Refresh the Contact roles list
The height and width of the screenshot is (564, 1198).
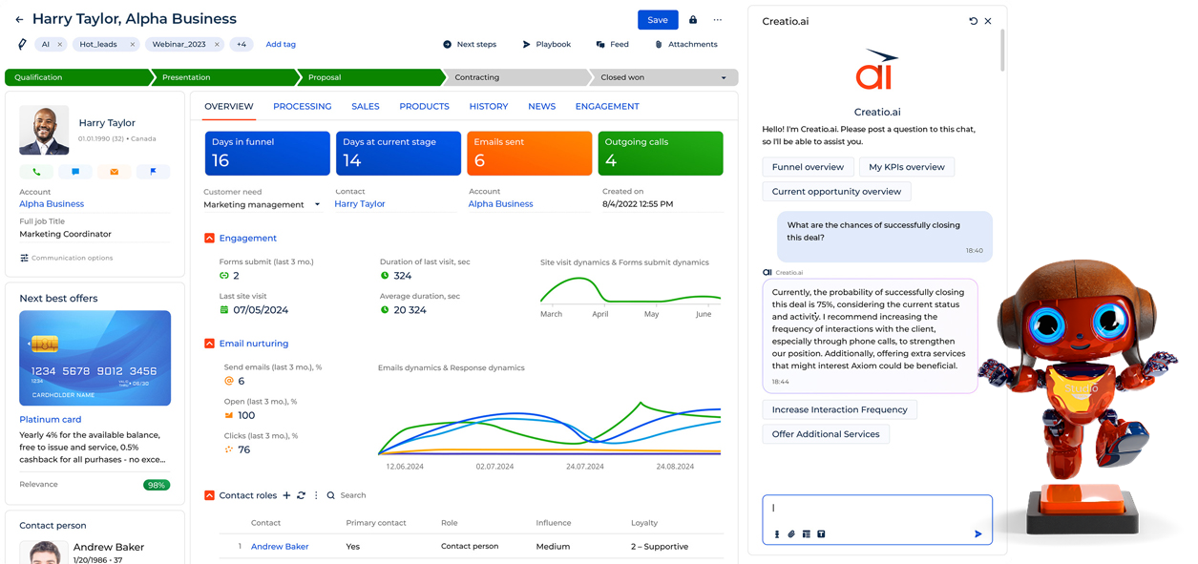pyautogui.click(x=299, y=495)
